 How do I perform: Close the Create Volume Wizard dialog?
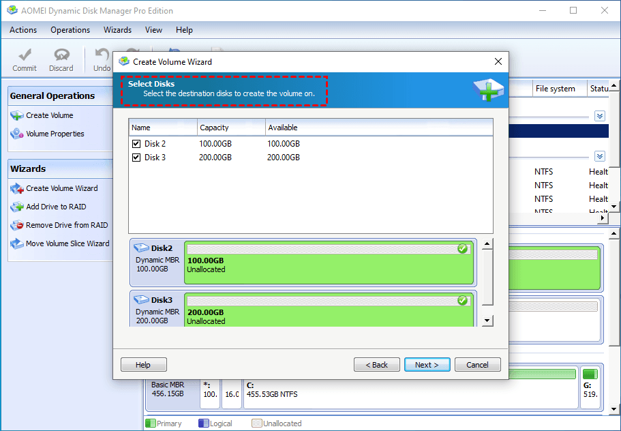[x=498, y=61]
